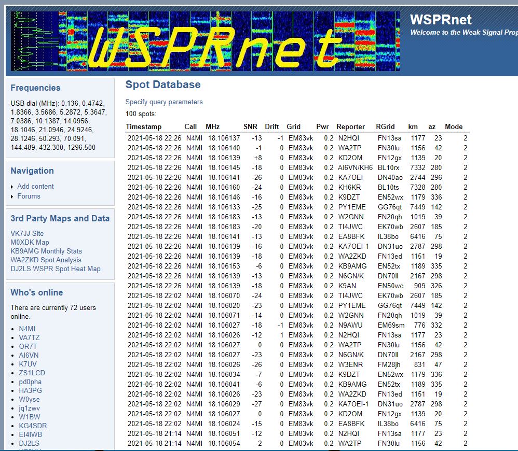518x451 pixels.
Task: Select user HA3PG in online list
Action: click(x=31, y=391)
